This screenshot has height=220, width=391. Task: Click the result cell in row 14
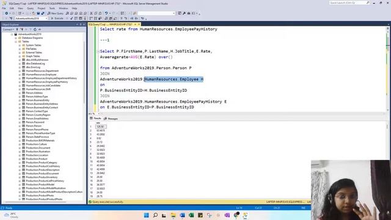pos(100,177)
